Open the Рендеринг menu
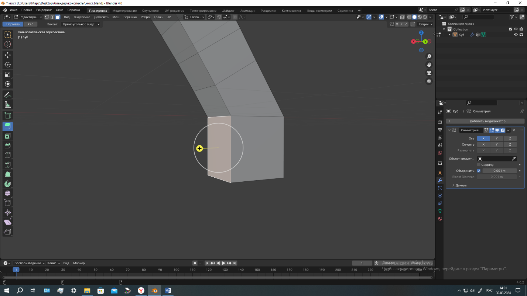Image resolution: width=527 pixels, height=296 pixels. coord(44,10)
